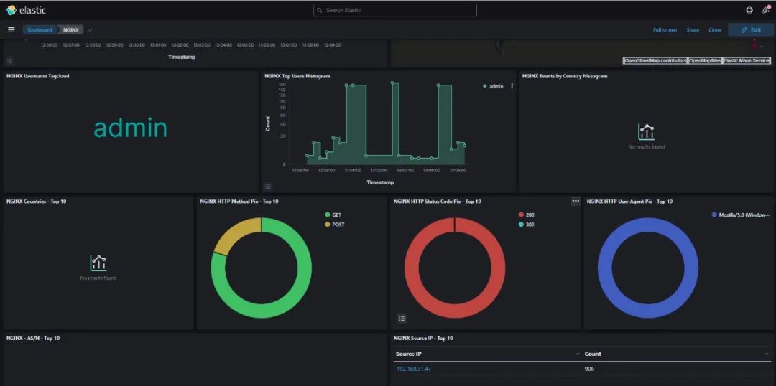Click the Search Elastic field
The image size is (776, 386).
coord(395,10)
